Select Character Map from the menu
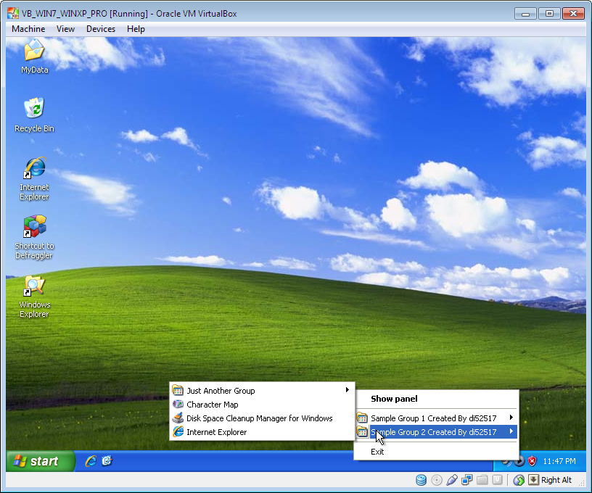Viewport: 592px width, 493px height. pyautogui.click(x=212, y=405)
